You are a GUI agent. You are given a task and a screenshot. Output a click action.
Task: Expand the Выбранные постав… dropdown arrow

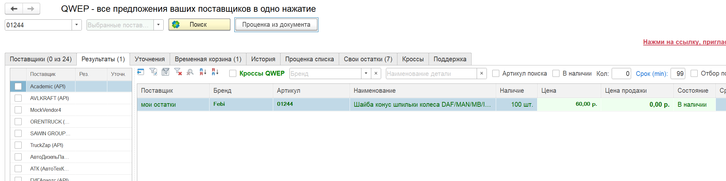click(158, 25)
